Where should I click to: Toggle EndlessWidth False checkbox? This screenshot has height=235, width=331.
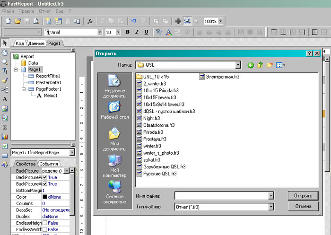pos(45,229)
